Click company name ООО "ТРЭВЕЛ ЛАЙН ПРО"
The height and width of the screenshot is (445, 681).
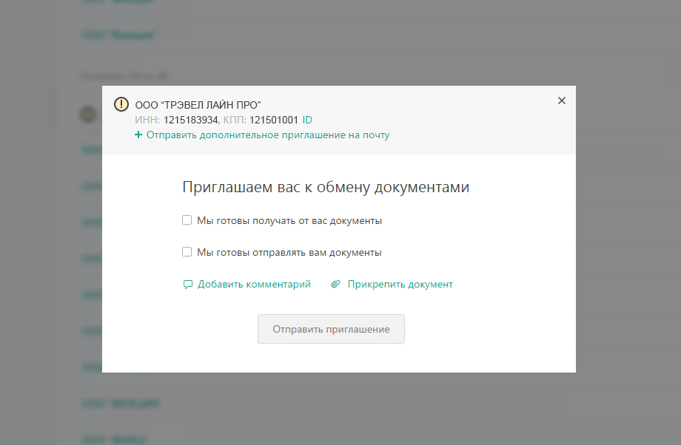[x=198, y=105]
